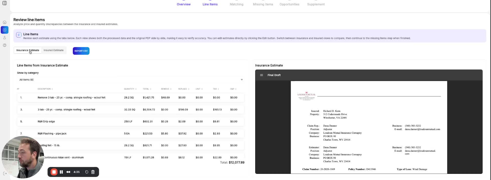Viewport: 491px width, 180px height.
Task: Click the 4:35 recording timer
Action: tap(76, 172)
